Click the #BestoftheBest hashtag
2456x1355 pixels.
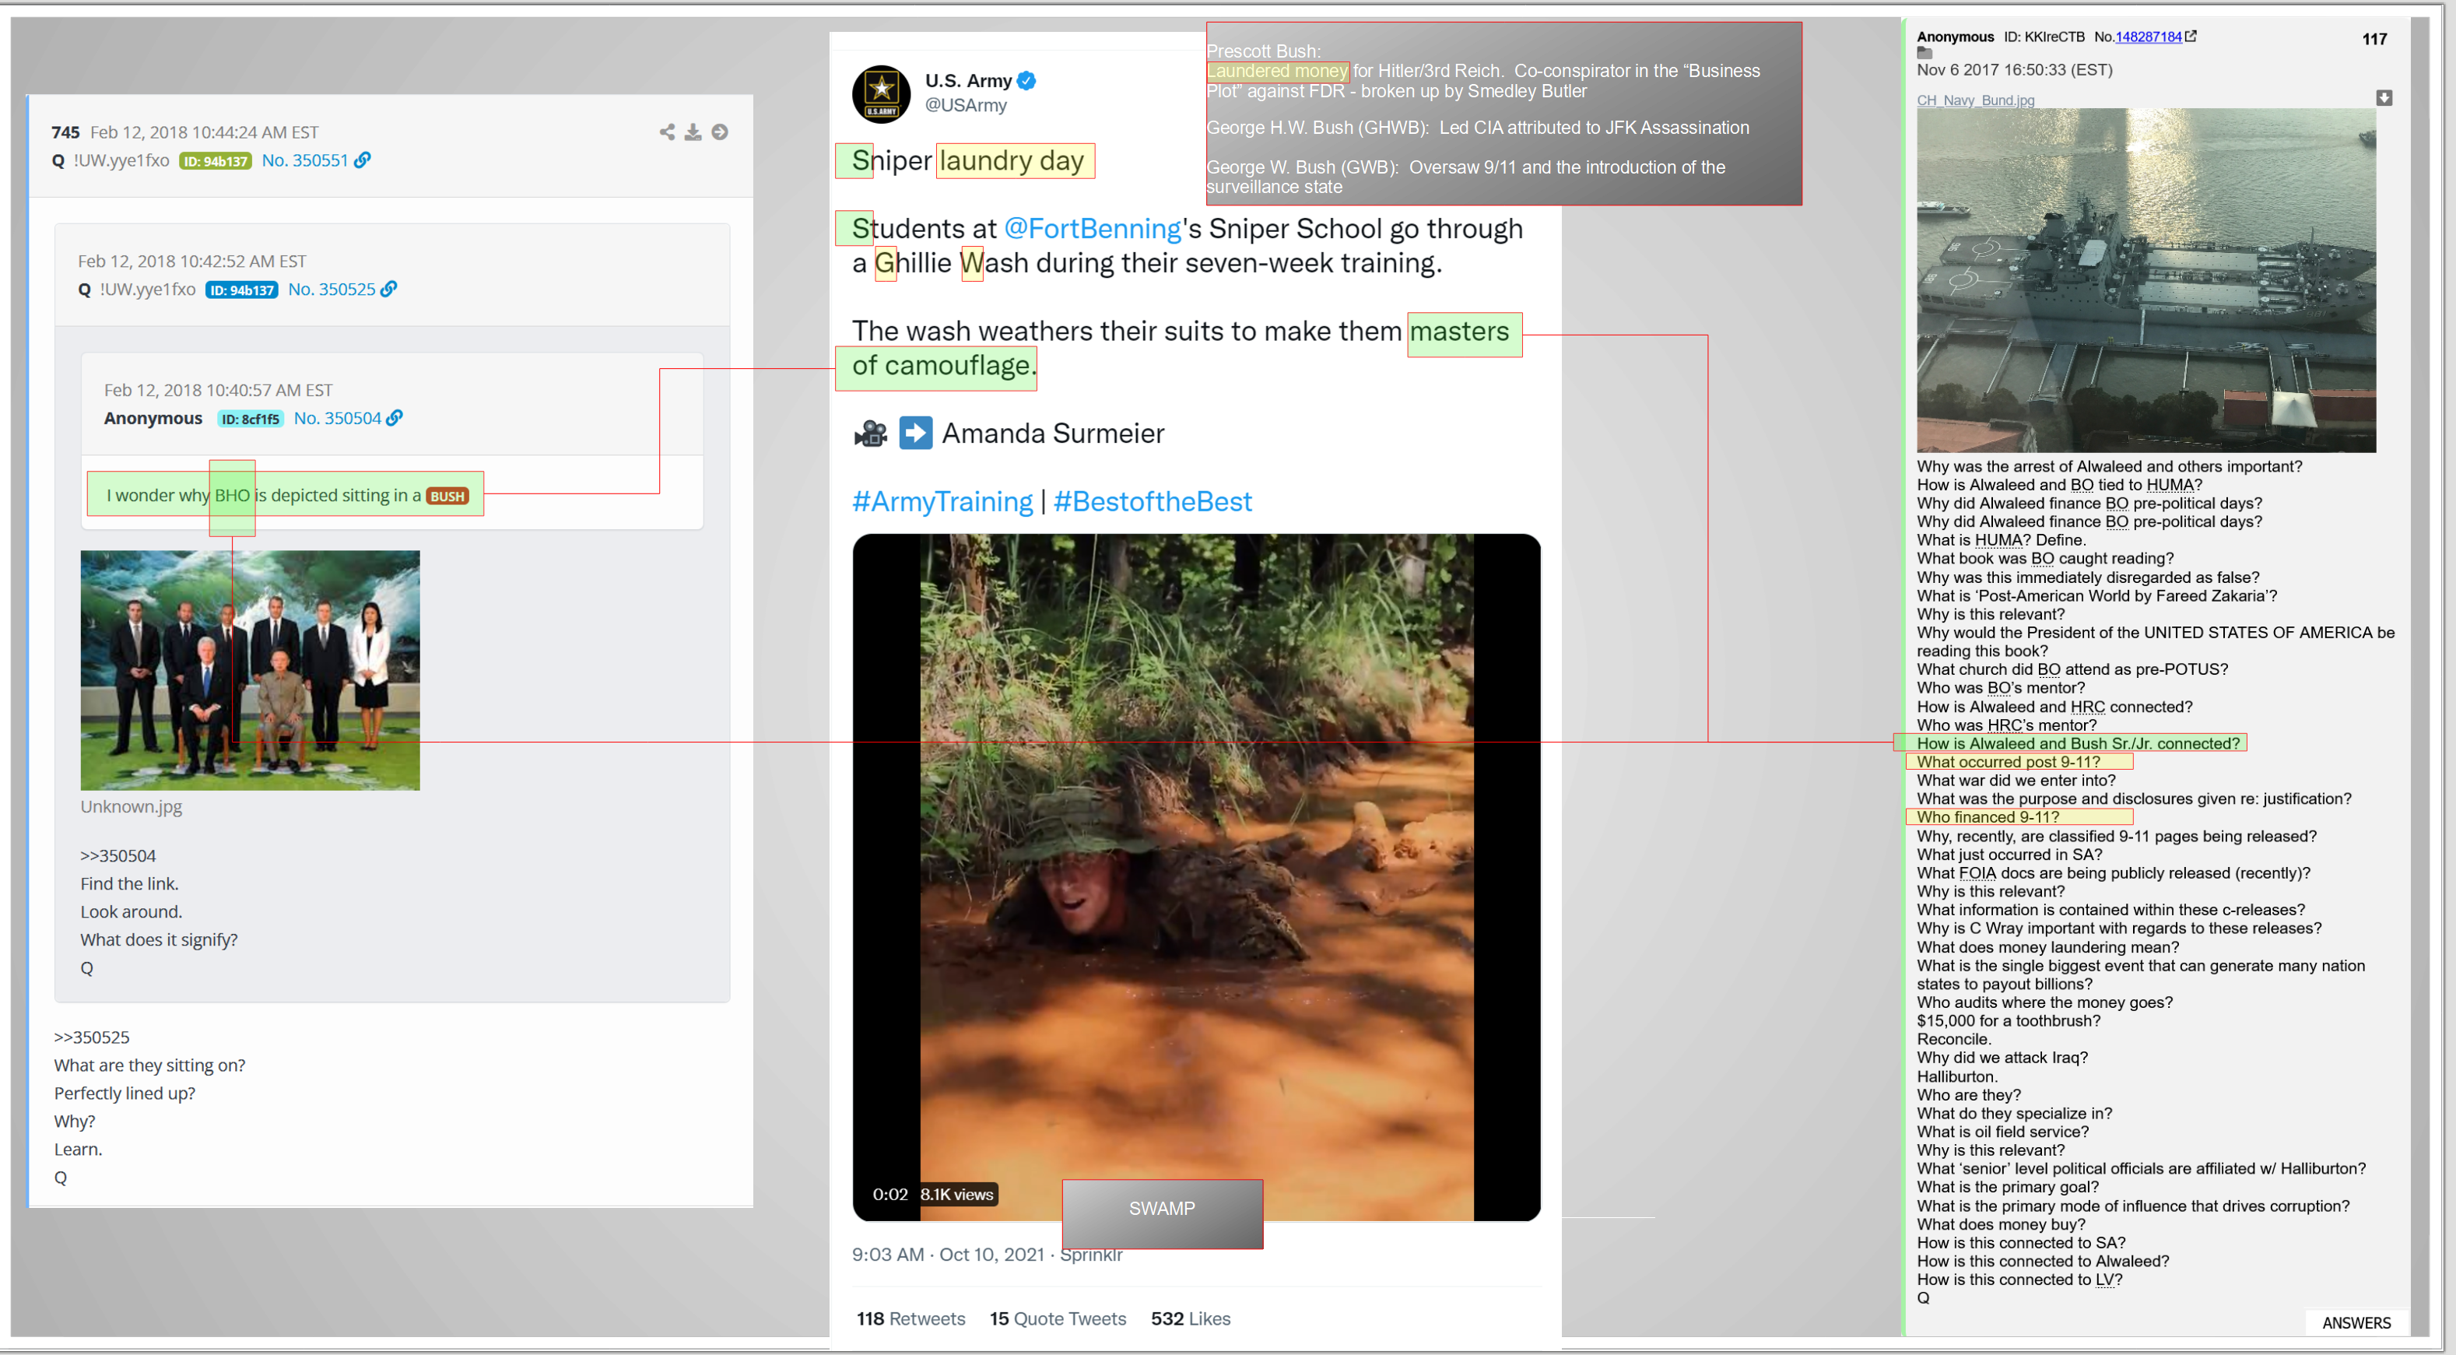pyautogui.click(x=1153, y=501)
